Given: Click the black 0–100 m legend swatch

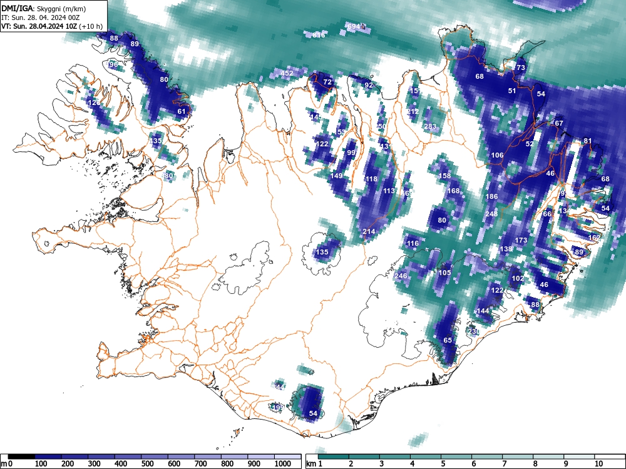Looking at the screenshot, I should [x=21, y=456].
